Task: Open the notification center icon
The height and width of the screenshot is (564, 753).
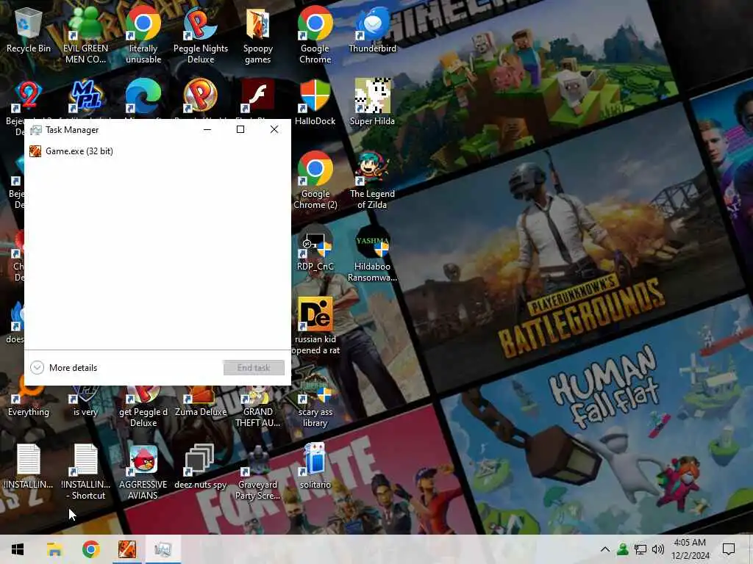Action: (729, 549)
